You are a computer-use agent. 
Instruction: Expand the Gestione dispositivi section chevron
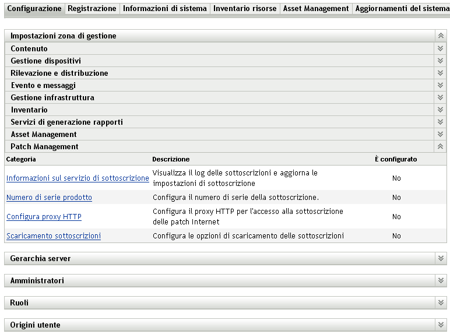[441, 61]
